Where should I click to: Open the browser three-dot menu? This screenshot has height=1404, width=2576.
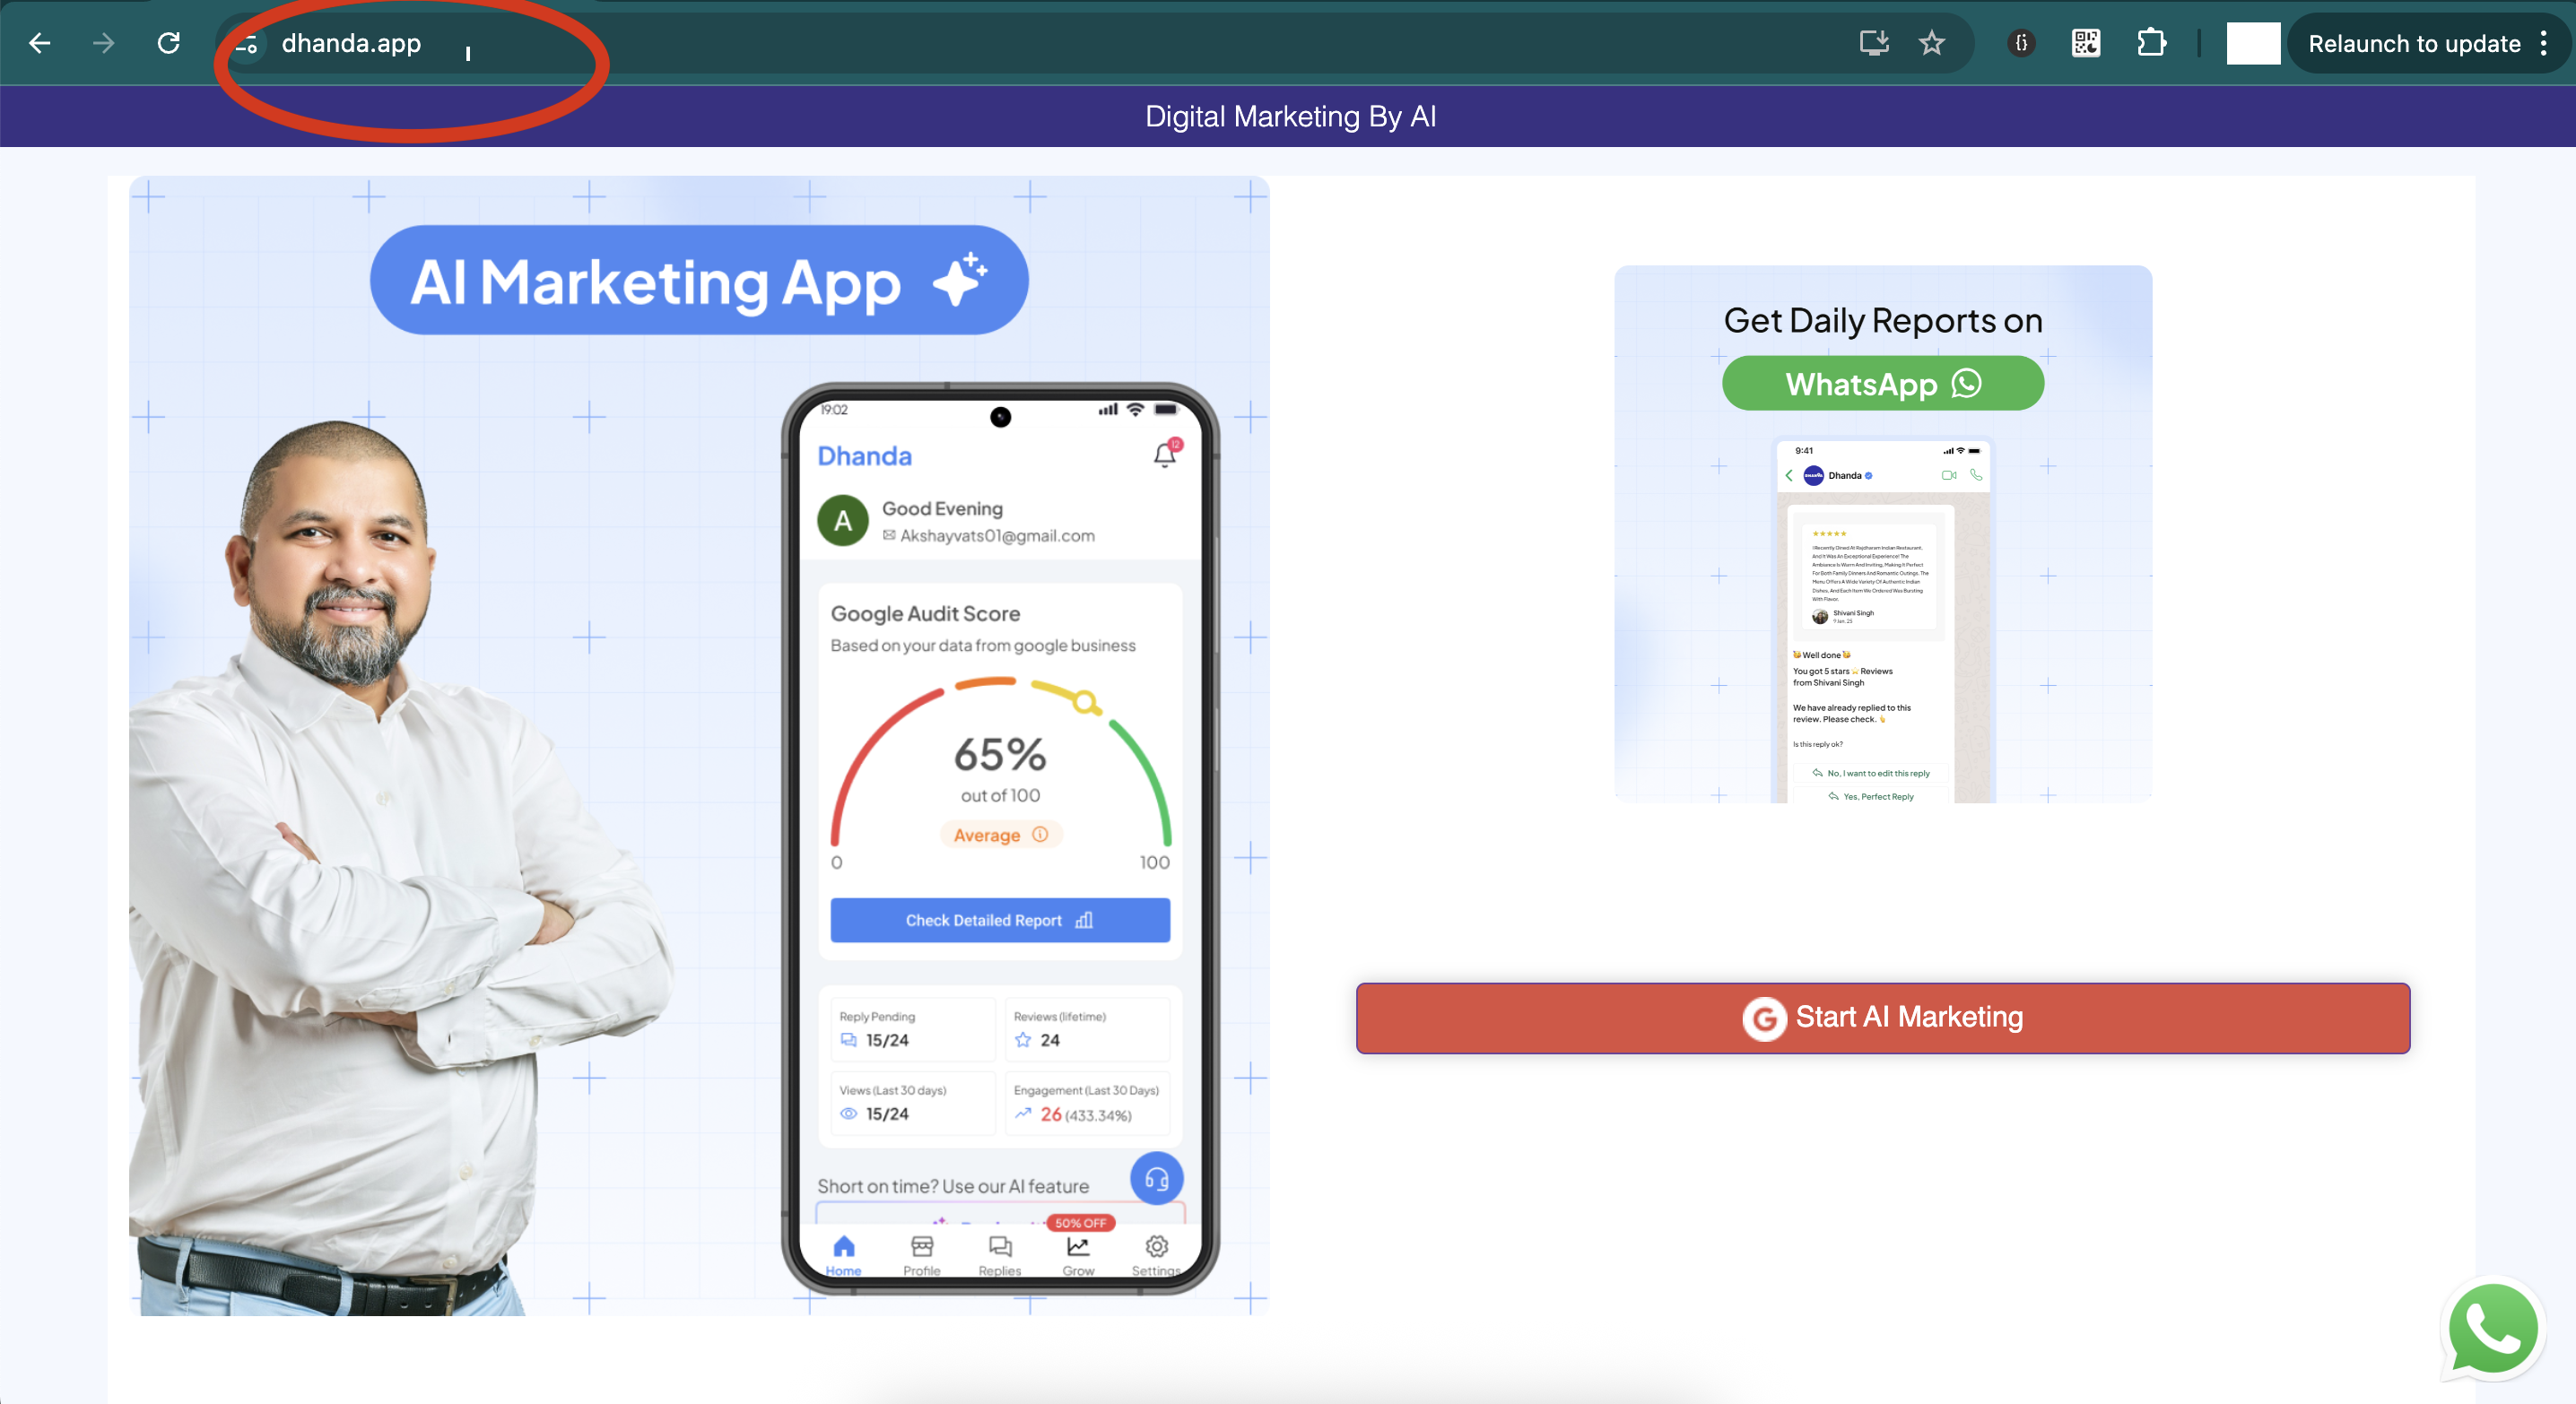coord(2544,43)
